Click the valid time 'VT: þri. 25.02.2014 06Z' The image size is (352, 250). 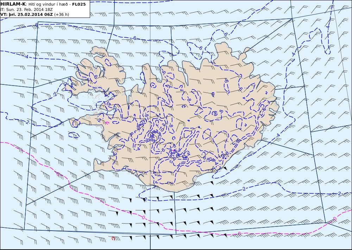point(27,14)
